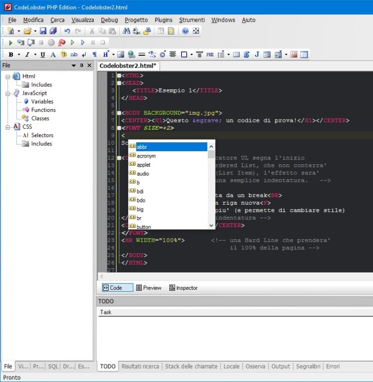The image size is (373, 382).
Task: Click the Insert image icon
Action: [121, 55]
